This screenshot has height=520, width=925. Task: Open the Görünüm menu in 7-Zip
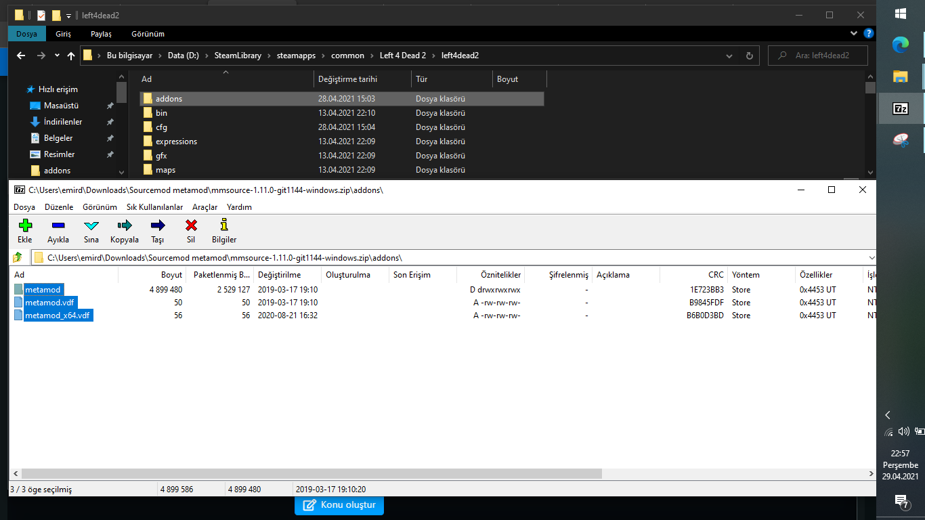click(x=100, y=207)
